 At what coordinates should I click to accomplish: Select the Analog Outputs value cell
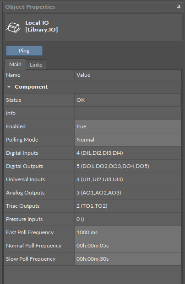pyautogui.click(x=128, y=193)
